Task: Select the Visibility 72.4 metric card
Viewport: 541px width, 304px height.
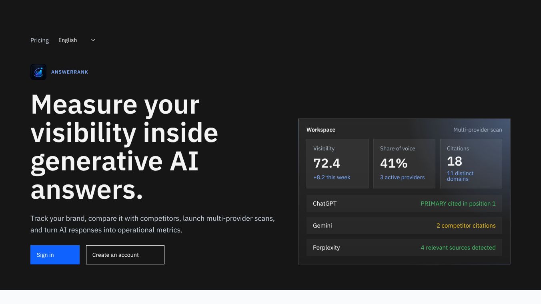Action: 337,164
